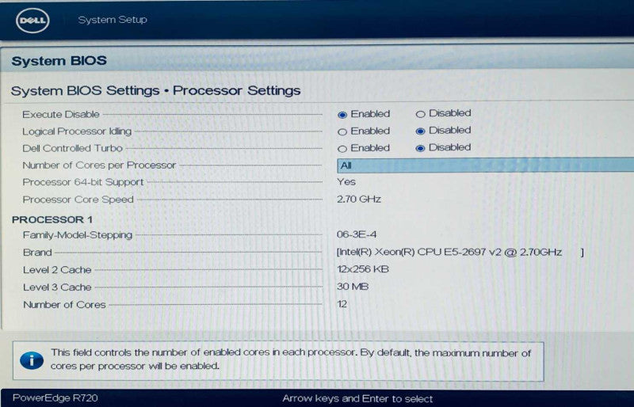Viewport: 634px width, 407px height.
Task: Click the System Setup title
Action: [x=113, y=20]
